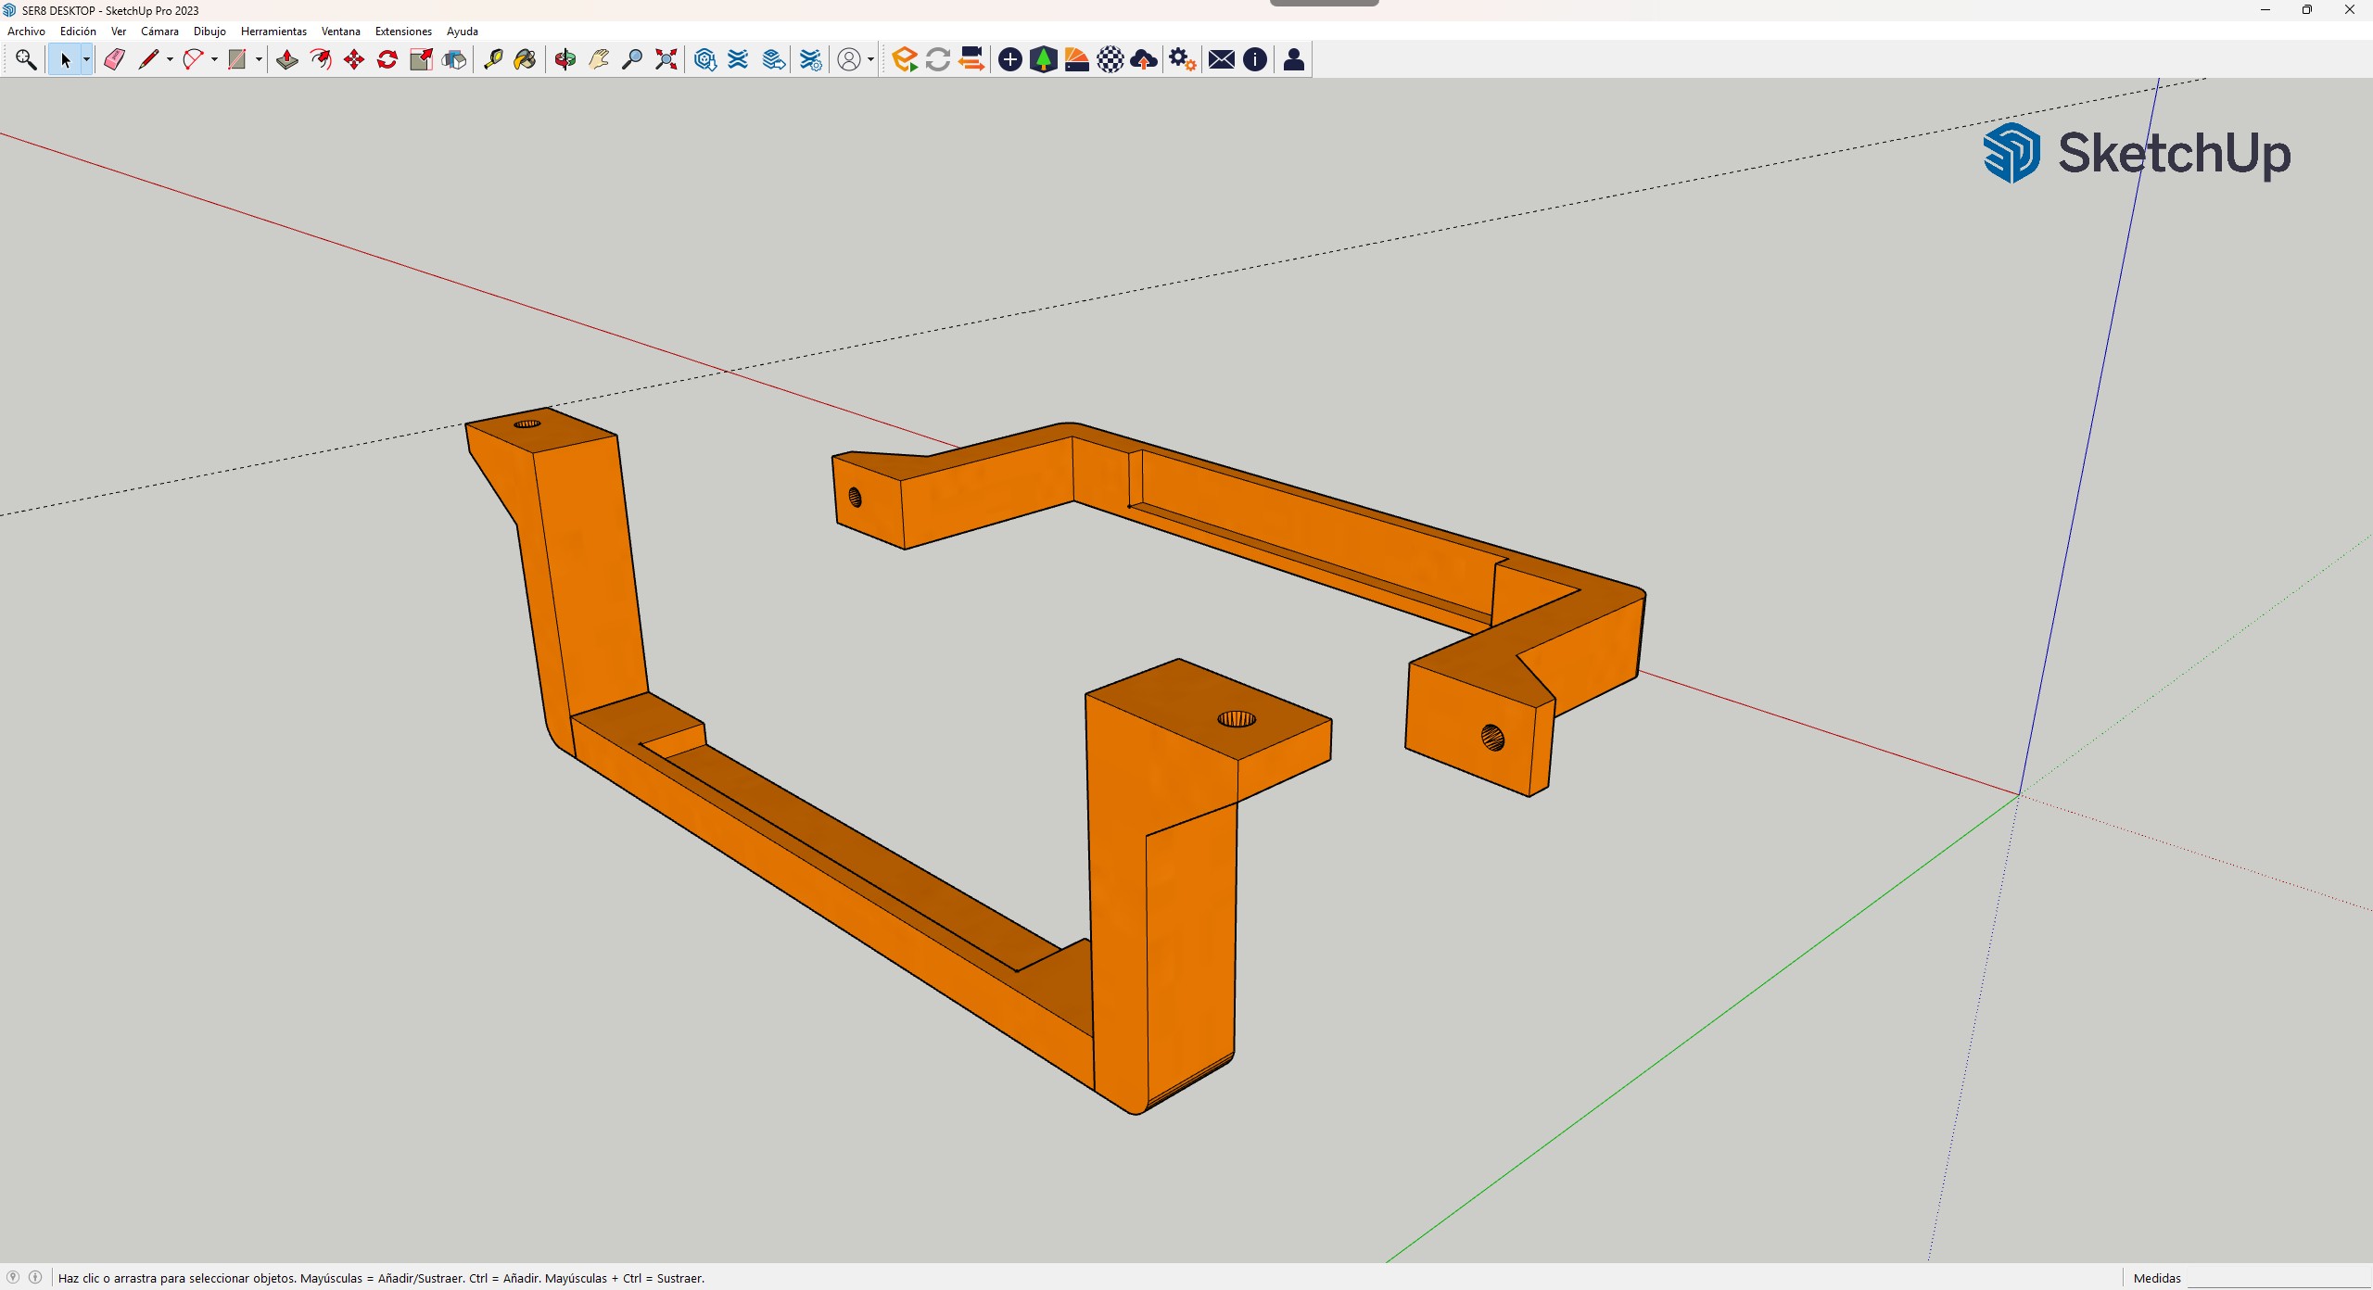Screen dimensions: 2373x1290
Task: Start Enscape render with orange cube icon
Action: pos(904,60)
